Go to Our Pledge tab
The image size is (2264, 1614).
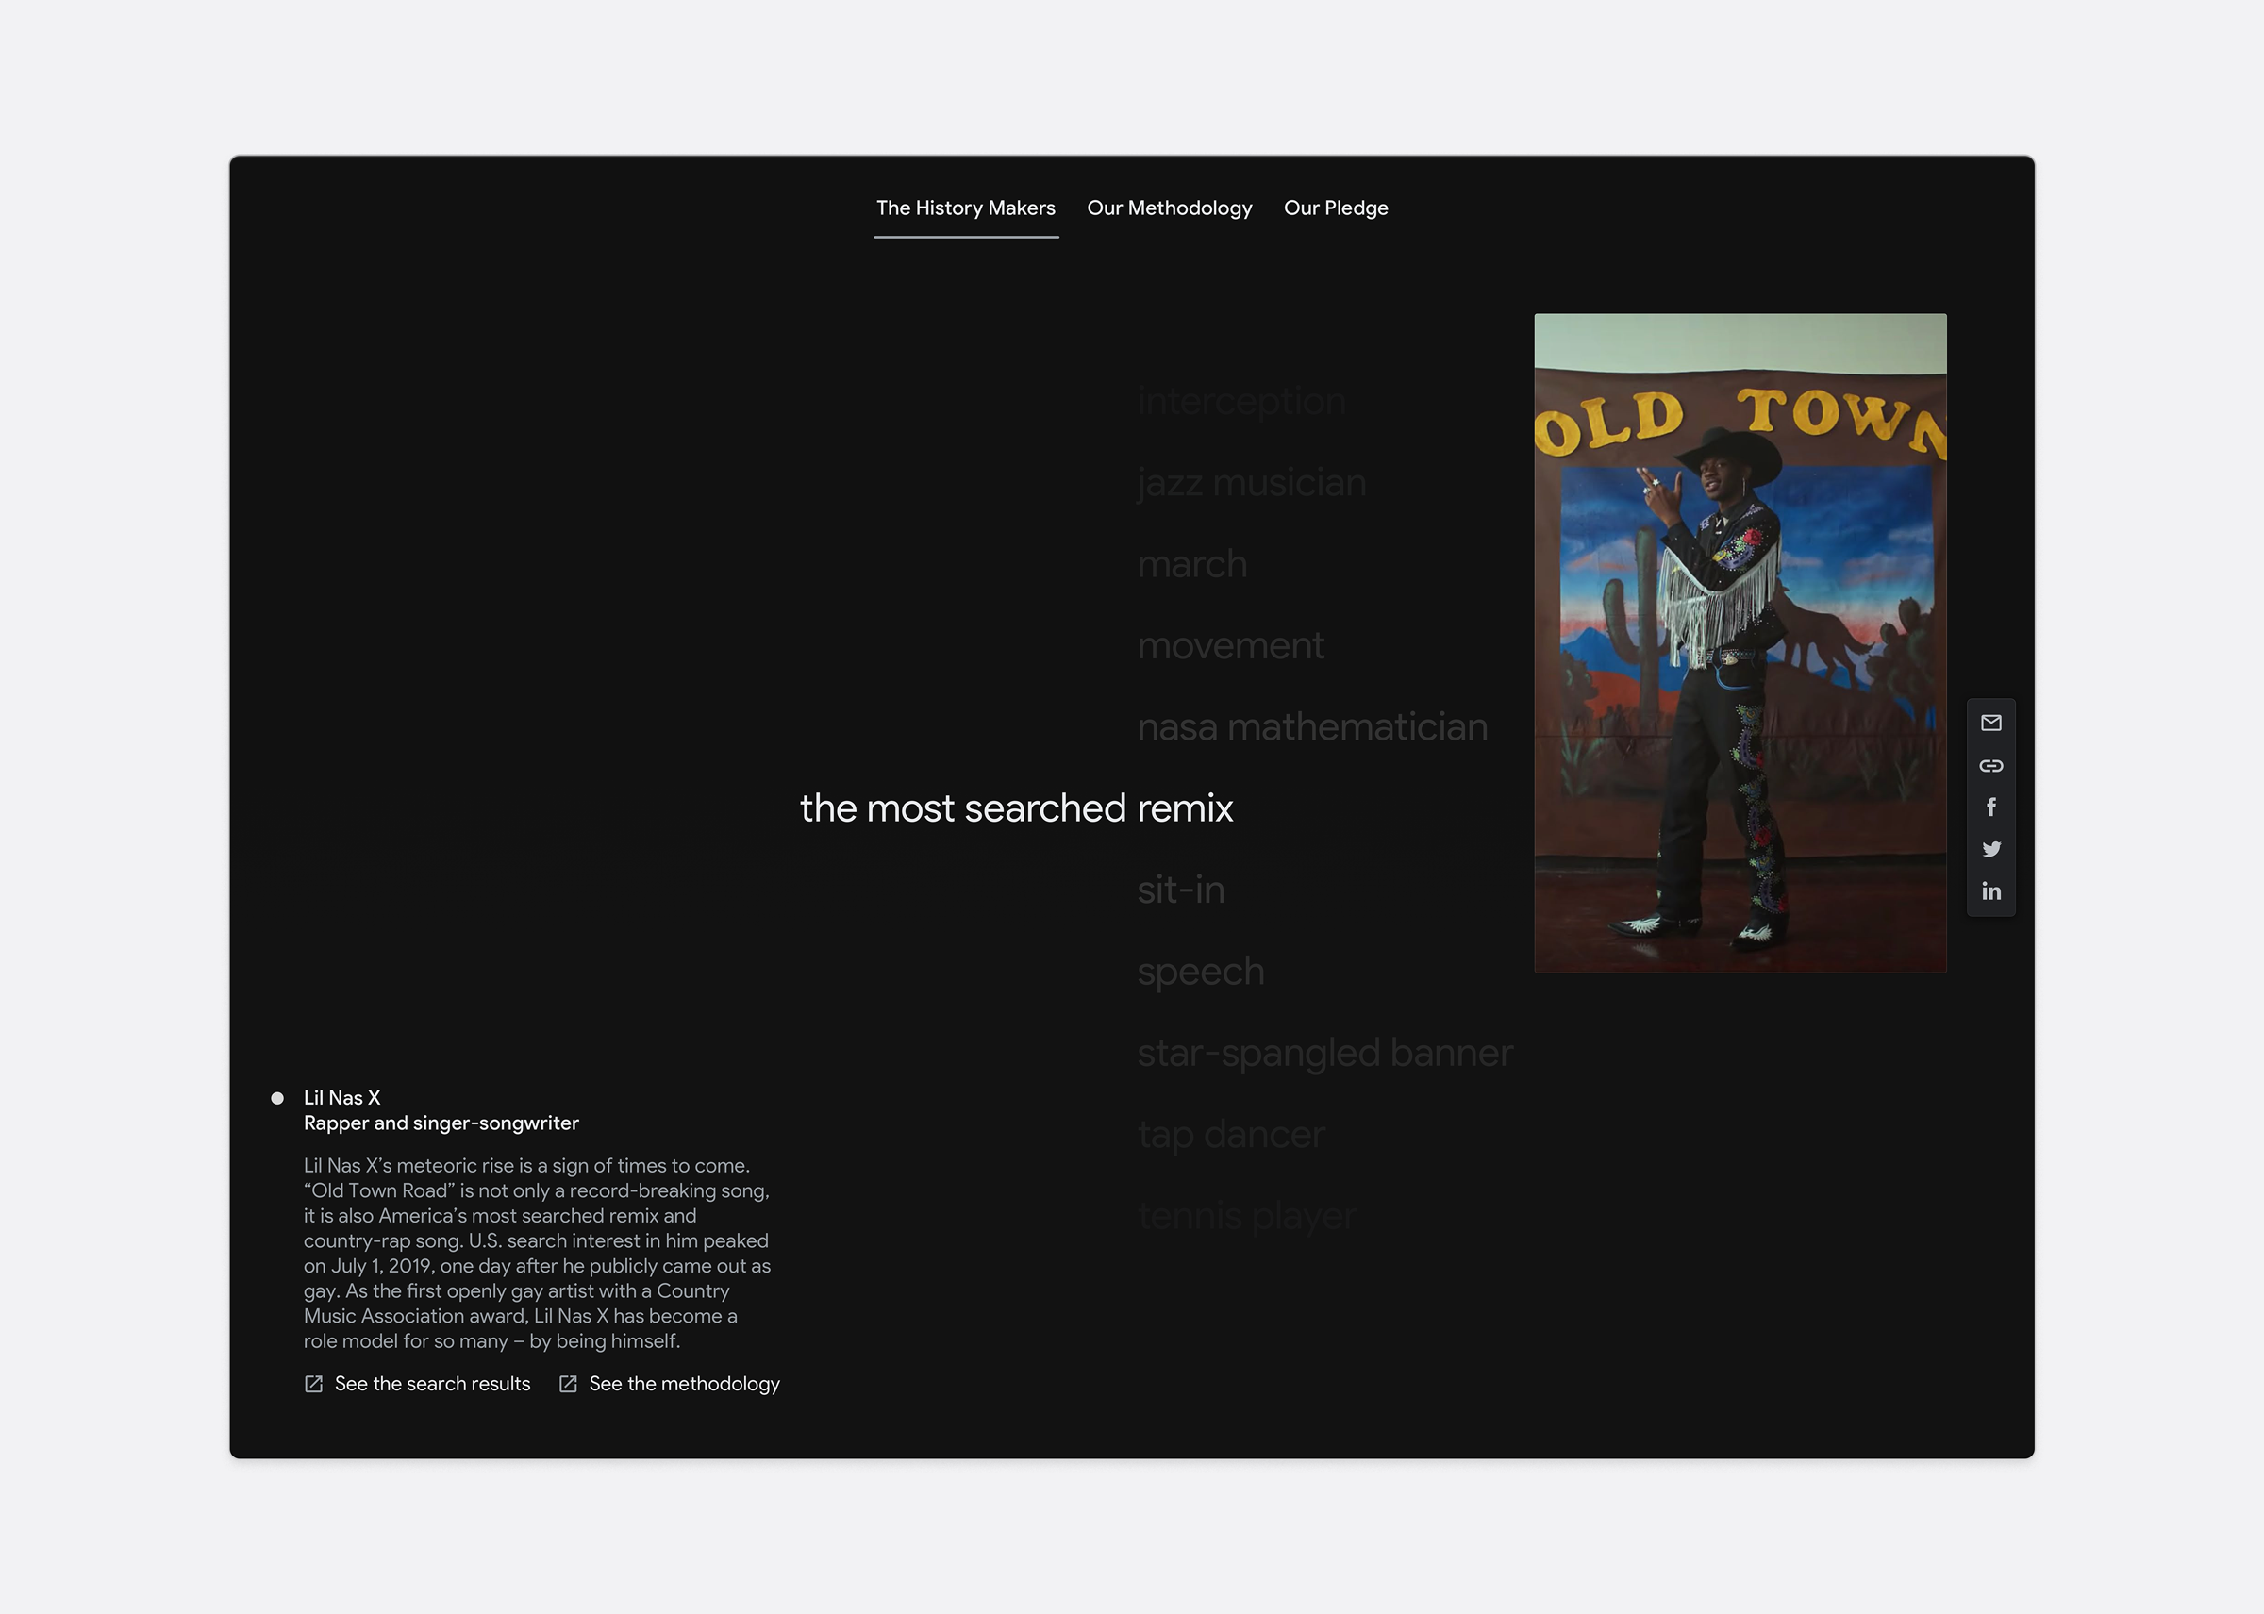(x=1336, y=208)
